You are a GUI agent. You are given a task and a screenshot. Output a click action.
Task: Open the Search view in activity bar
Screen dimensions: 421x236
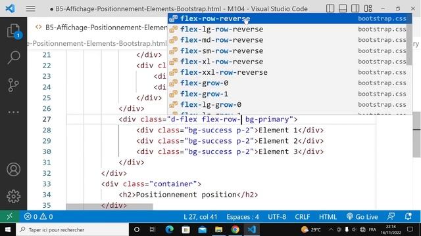click(x=13, y=58)
